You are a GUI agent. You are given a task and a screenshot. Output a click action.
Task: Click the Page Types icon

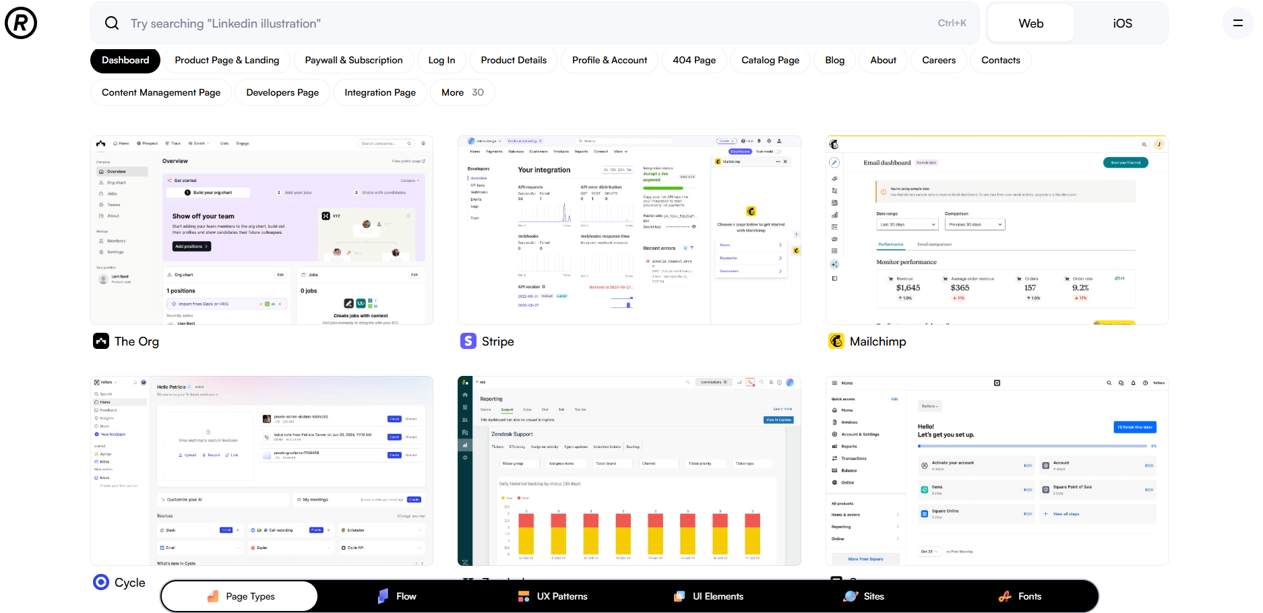pos(213,596)
